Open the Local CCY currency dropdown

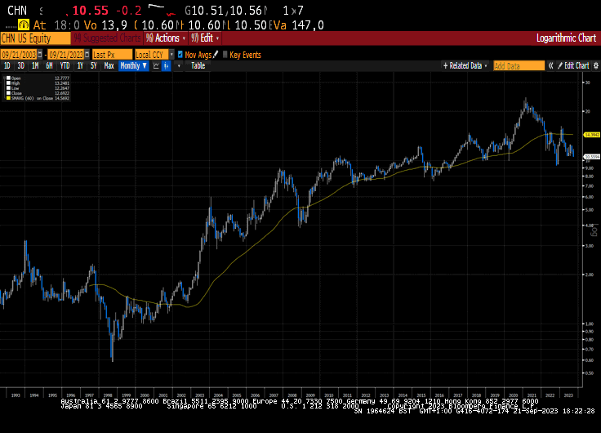coord(171,55)
